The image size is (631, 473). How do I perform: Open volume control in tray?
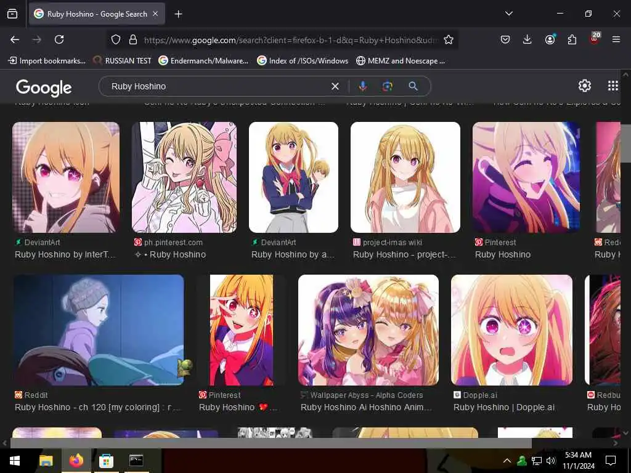click(x=551, y=461)
